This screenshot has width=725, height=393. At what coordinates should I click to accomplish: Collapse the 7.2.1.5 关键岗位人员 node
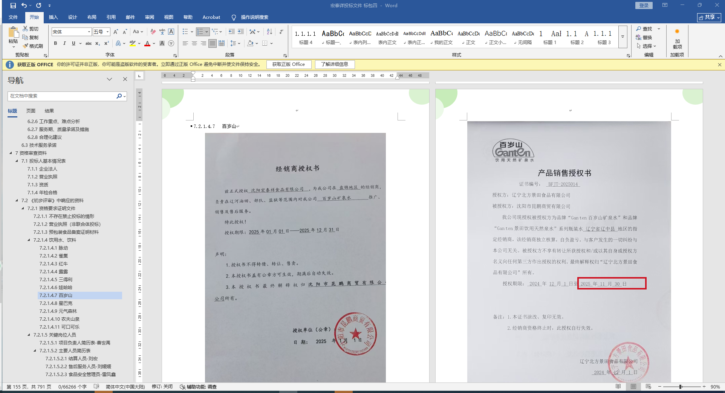29,335
